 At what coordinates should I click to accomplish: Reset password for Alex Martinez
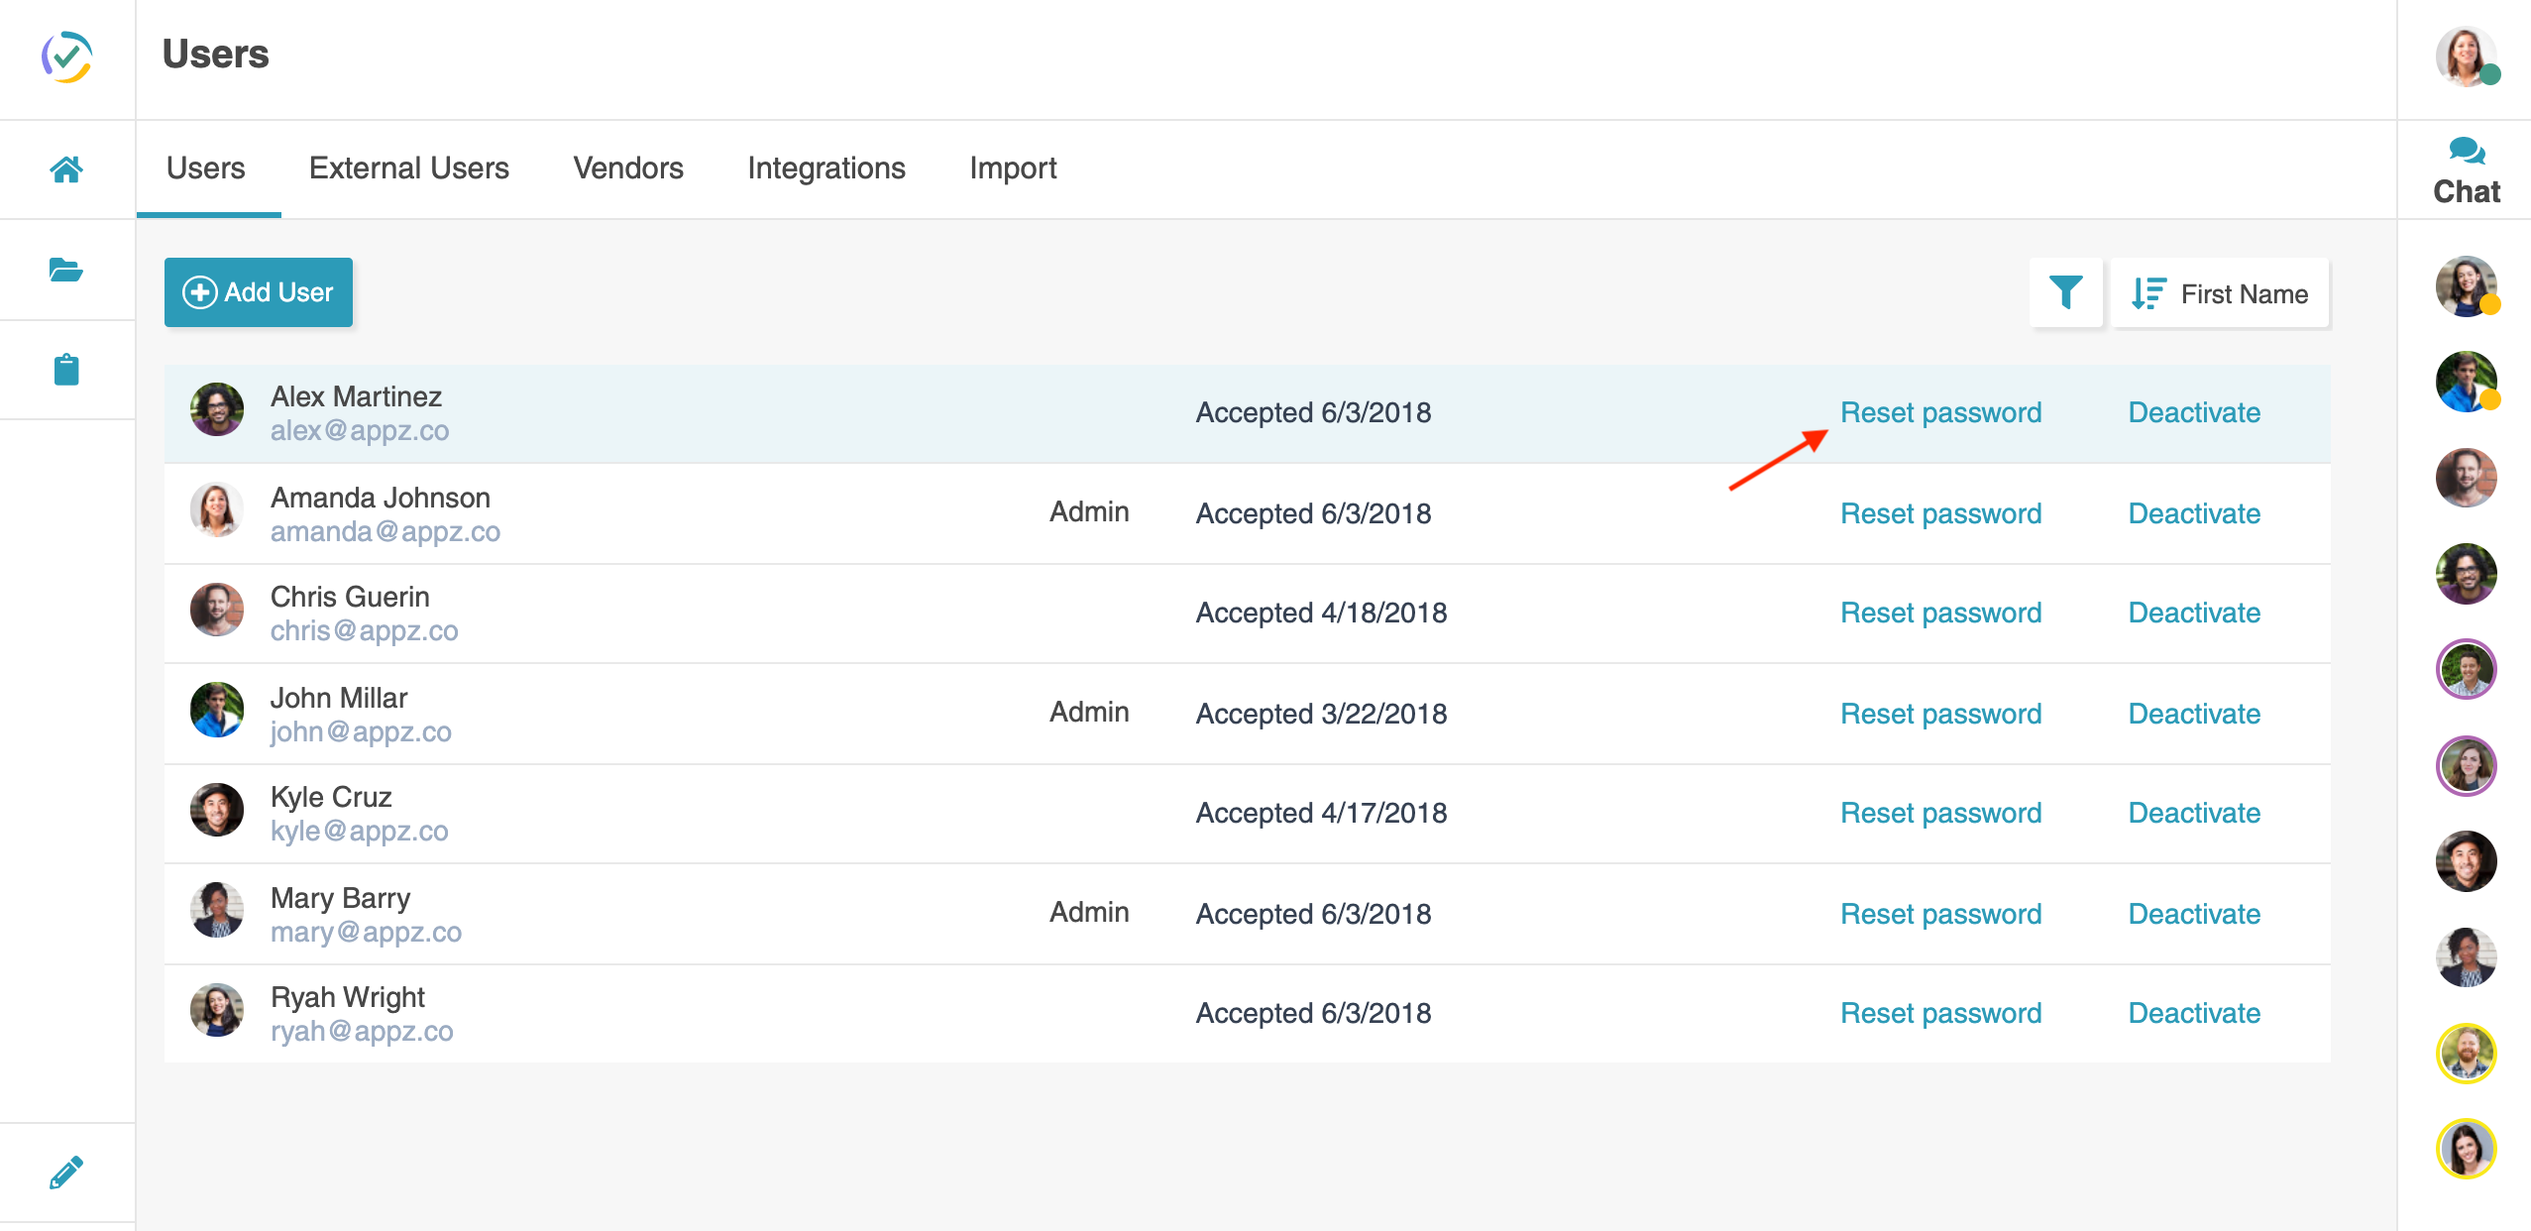[x=1939, y=412]
